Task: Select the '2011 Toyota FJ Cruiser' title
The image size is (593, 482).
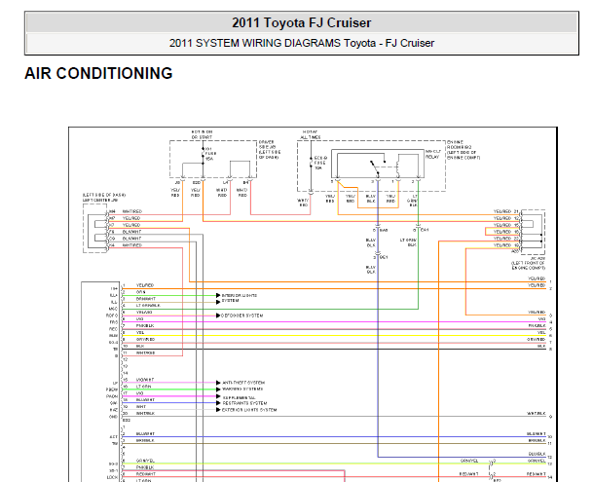Action: click(x=302, y=22)
